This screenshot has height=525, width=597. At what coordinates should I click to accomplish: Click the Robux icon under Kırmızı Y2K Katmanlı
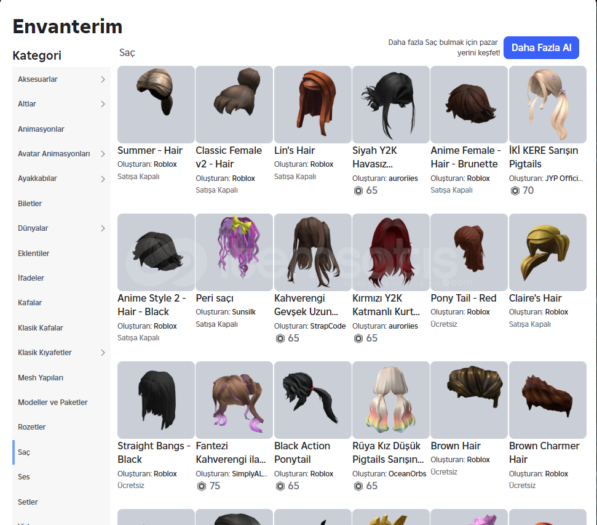click(x=358, y=338)
